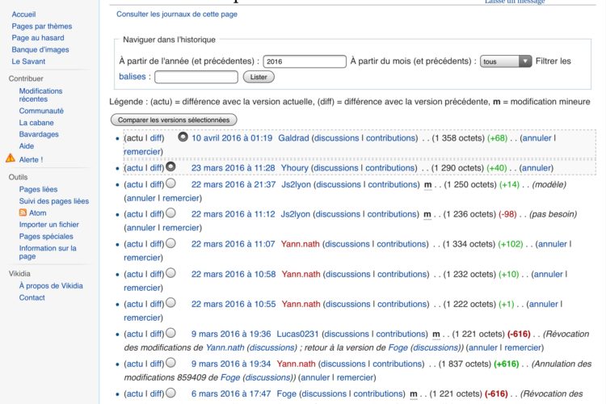Click annuler on the Yhoury revision

pyautogui.click(x=536, y=168)
